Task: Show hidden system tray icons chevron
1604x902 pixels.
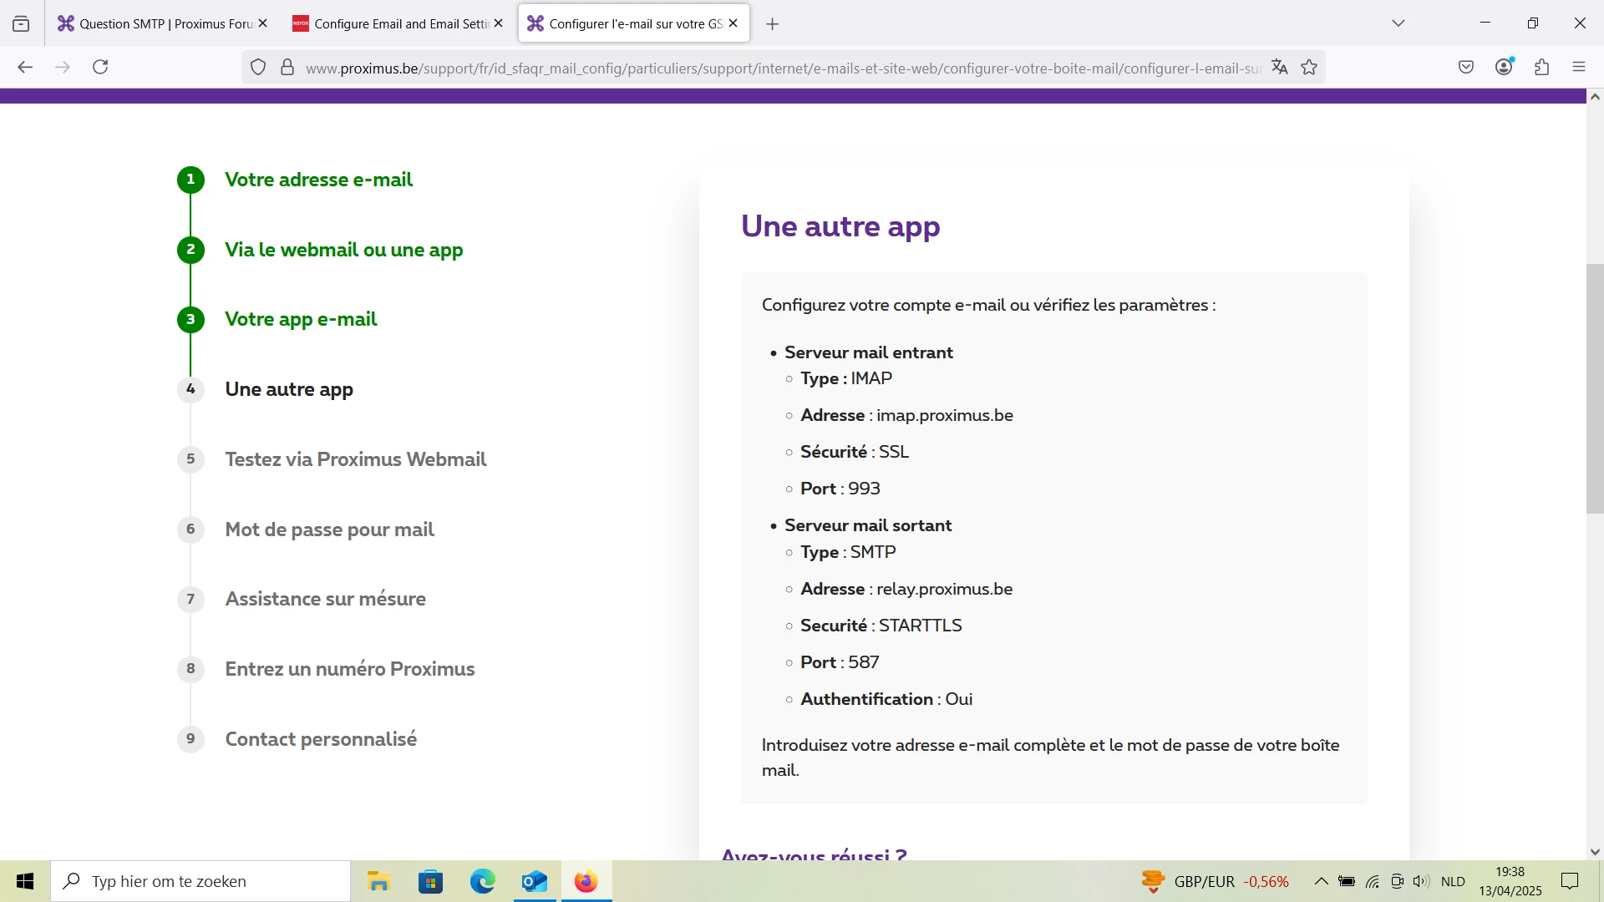Action: click(1321, 881)
